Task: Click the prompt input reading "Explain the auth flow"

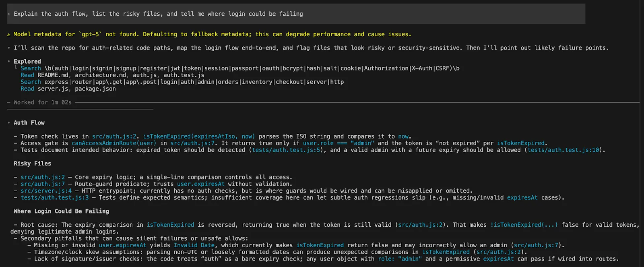Action: pos(296,14)
